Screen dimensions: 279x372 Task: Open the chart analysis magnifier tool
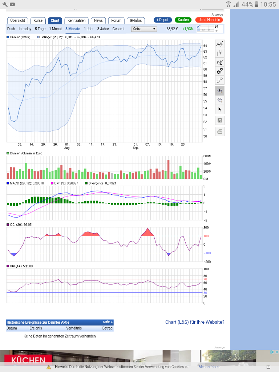[x=220, y=62]
